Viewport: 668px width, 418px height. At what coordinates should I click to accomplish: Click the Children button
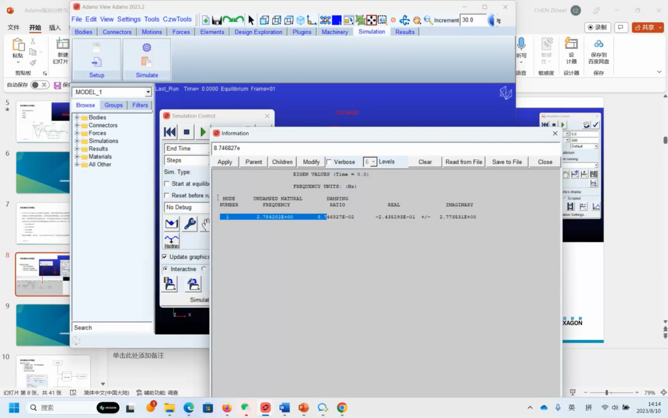282,162
